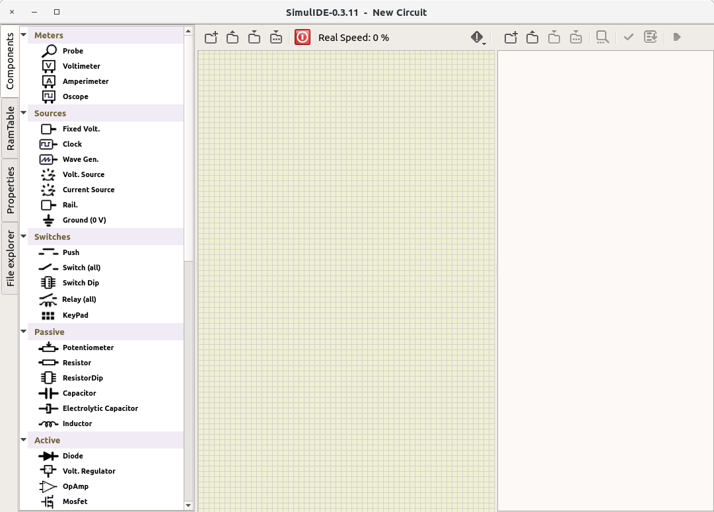Viewport: 714px width, 512px height.
Task: Click the Save Circuit As icon
Action: pyautogui.click(x=276, y=38)
